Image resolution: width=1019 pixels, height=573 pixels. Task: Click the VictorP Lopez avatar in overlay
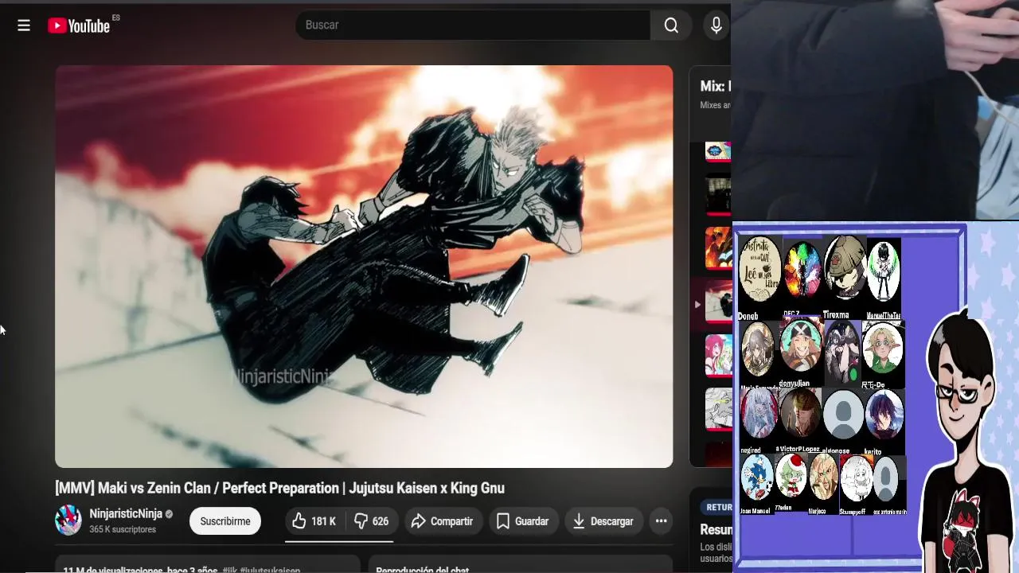pos(800,413)
